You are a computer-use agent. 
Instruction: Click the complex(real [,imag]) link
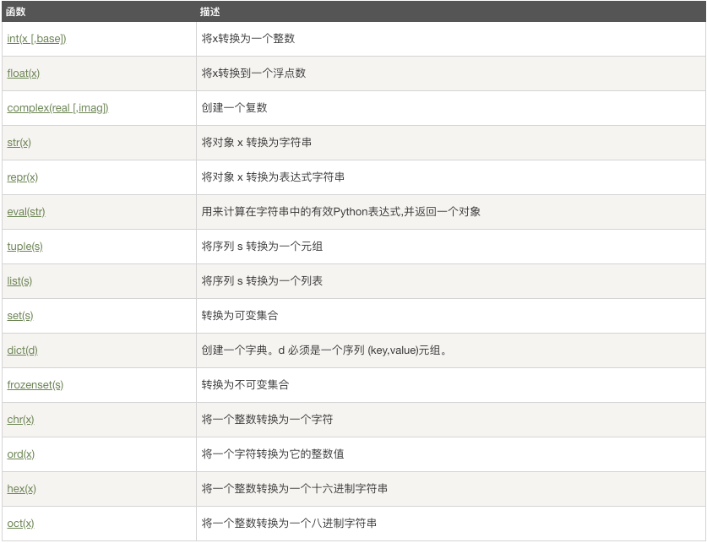57,108
